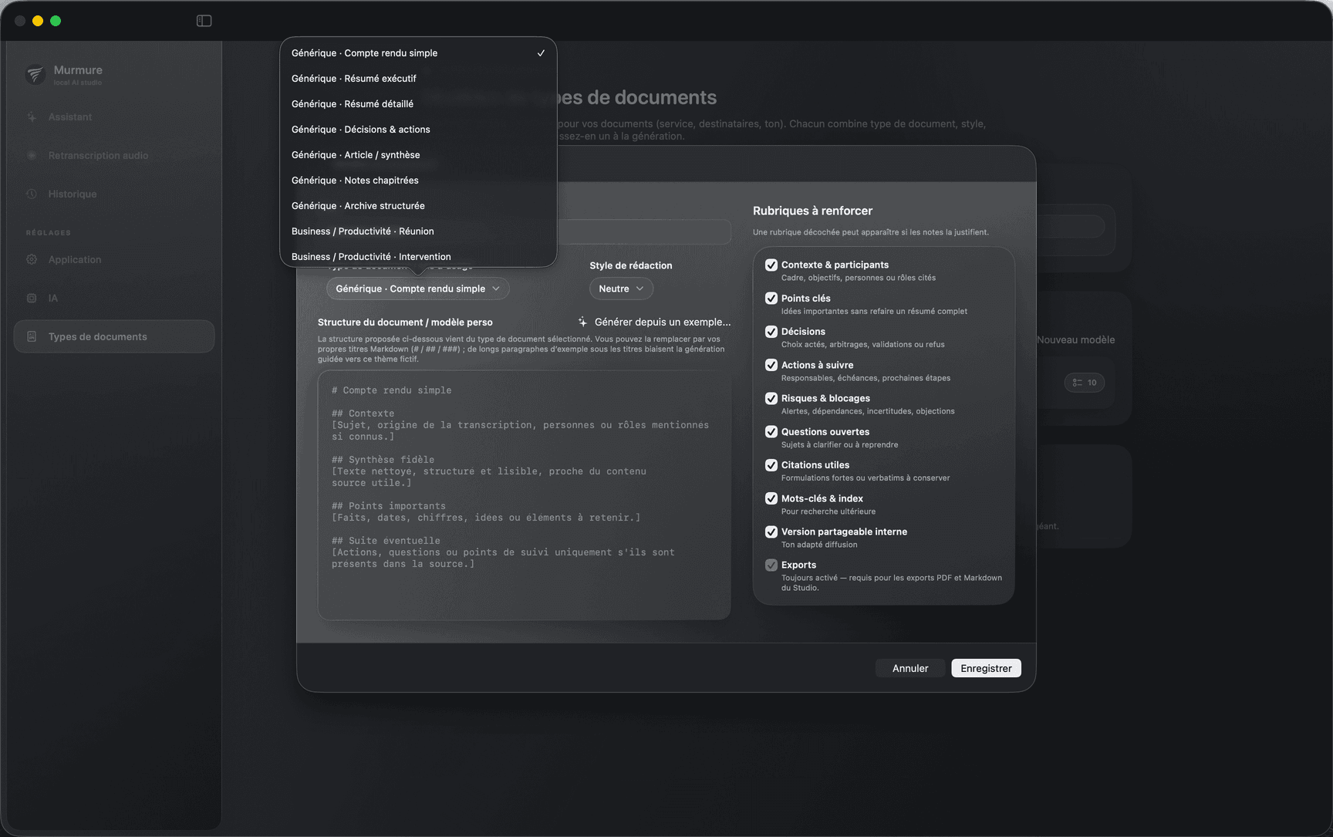Uncheck Questions ouvertes
The width and height of the screenshot is (1333, 837).
(x=771, y=432)
